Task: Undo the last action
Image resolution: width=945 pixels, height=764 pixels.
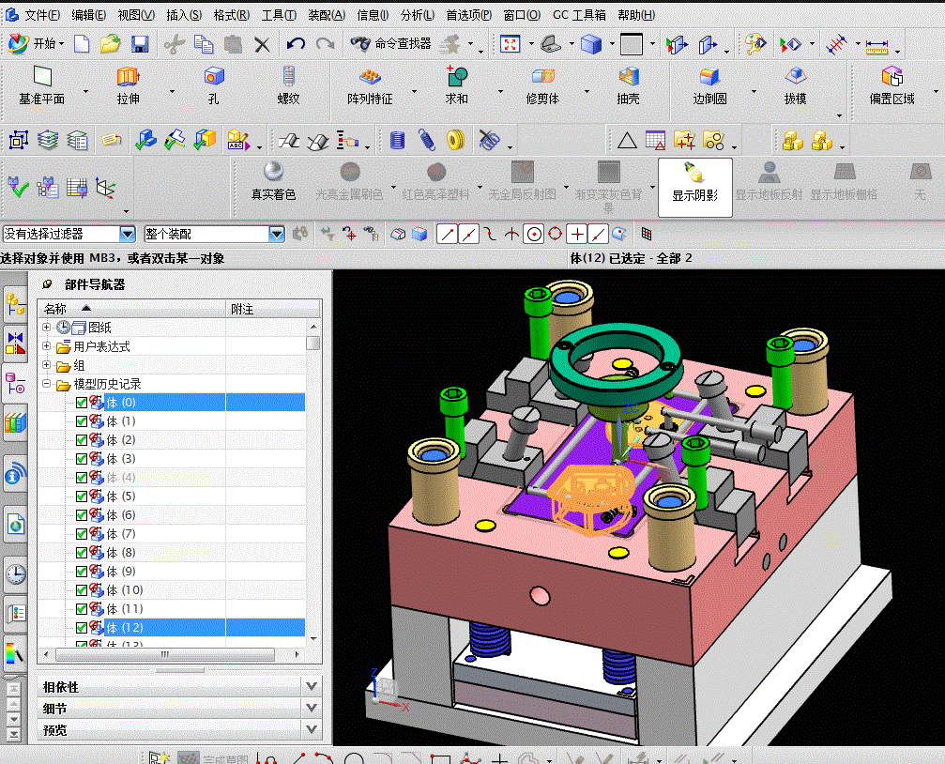Action: click(x=296, y=44)
